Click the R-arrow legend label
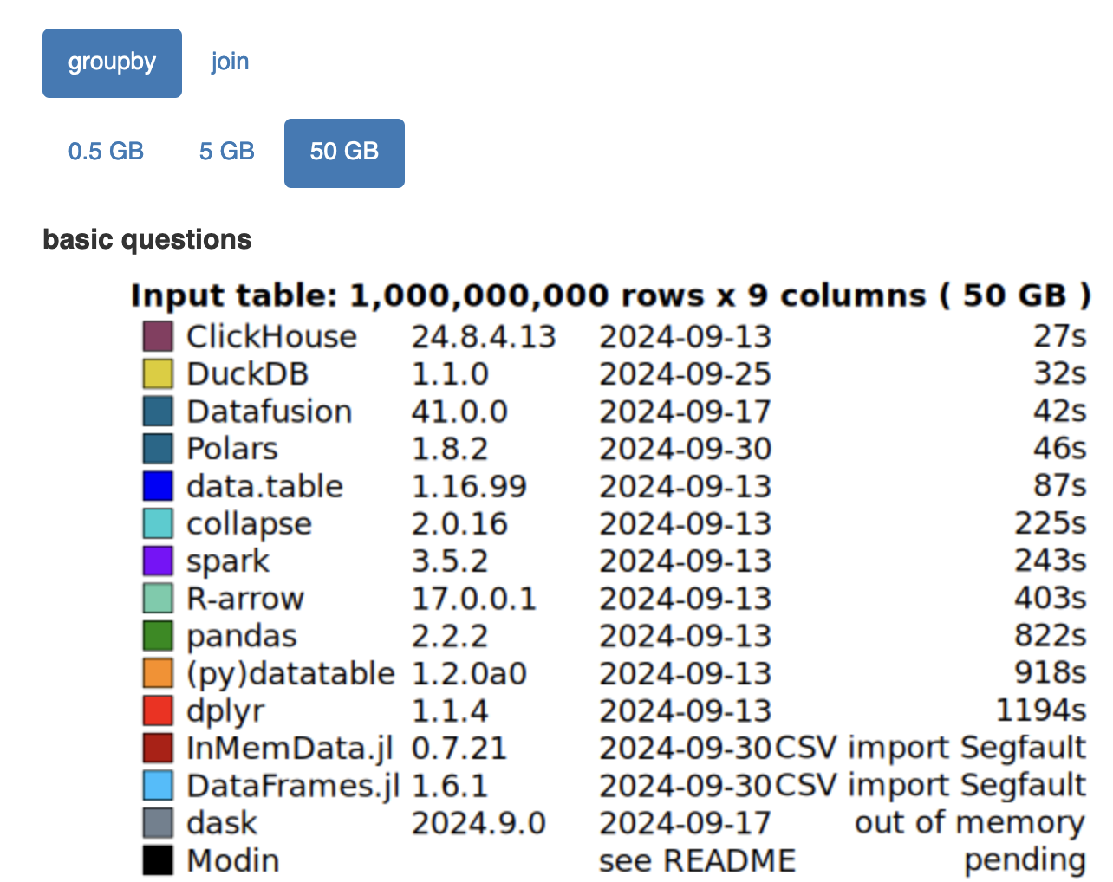This screenshot has height=882, width=1113. [x=245, y=599]
